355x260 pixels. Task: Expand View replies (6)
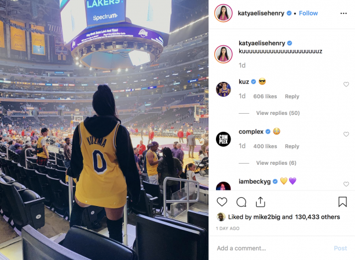(x=276, y=163)
